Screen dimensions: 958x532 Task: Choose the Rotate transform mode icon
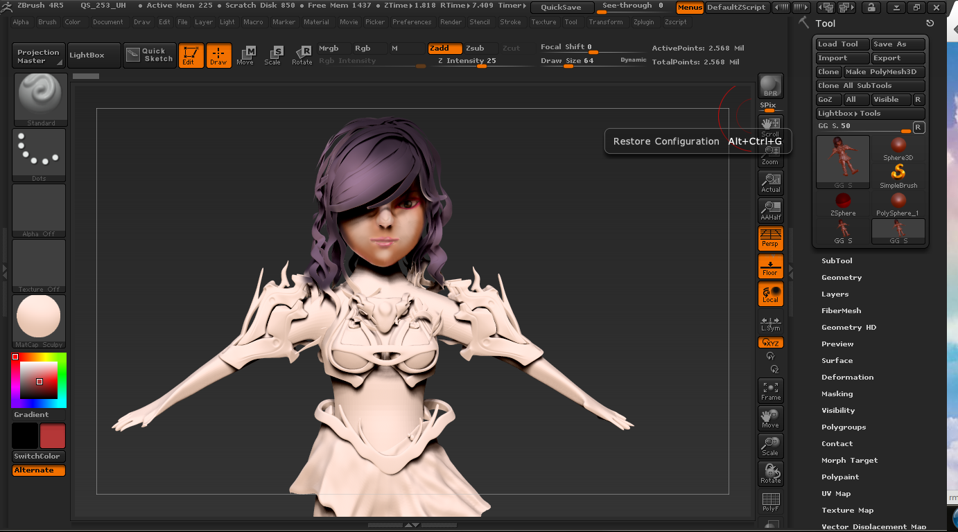302,55
